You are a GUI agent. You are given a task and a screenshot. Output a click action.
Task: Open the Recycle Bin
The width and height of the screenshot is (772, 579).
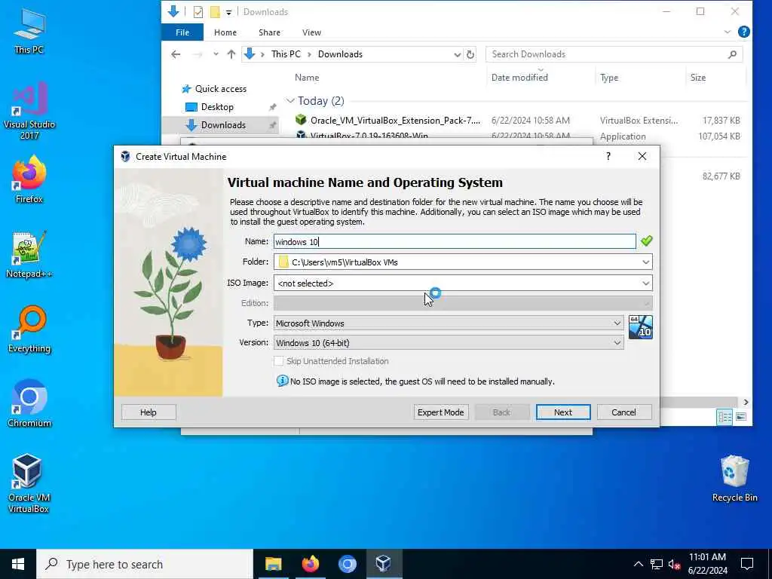tap(734, 478)
